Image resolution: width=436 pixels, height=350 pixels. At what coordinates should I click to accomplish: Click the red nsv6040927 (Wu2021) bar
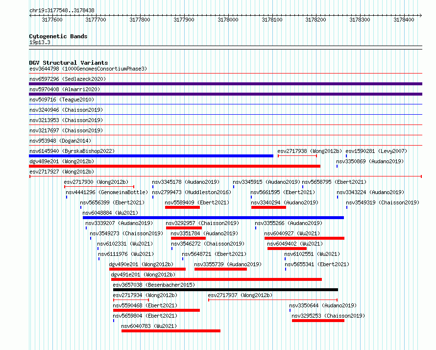tap(304, 238)
